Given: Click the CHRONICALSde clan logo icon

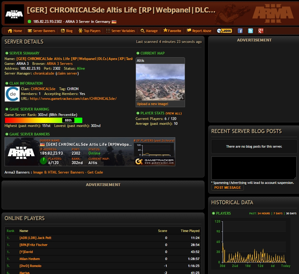Looking at the screenshot, I should click(x=12, y=94).
